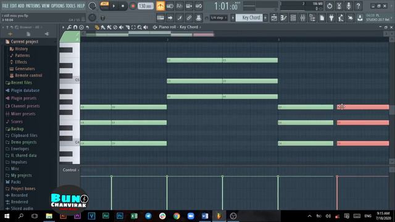Open the piano roll menu arrow
The height and width of the screenshot is (222, 395).
(x=63, y=27)
